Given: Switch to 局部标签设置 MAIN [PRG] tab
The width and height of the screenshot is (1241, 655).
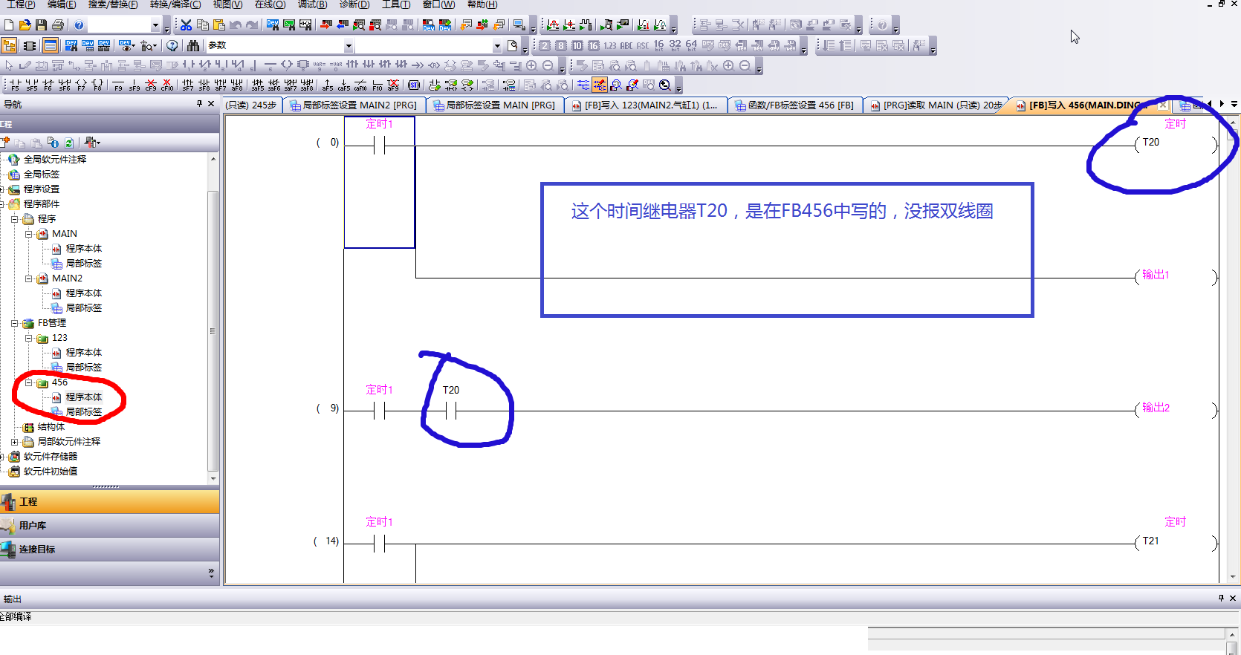Looking at the screenshot, I should (x=494, y=105).
